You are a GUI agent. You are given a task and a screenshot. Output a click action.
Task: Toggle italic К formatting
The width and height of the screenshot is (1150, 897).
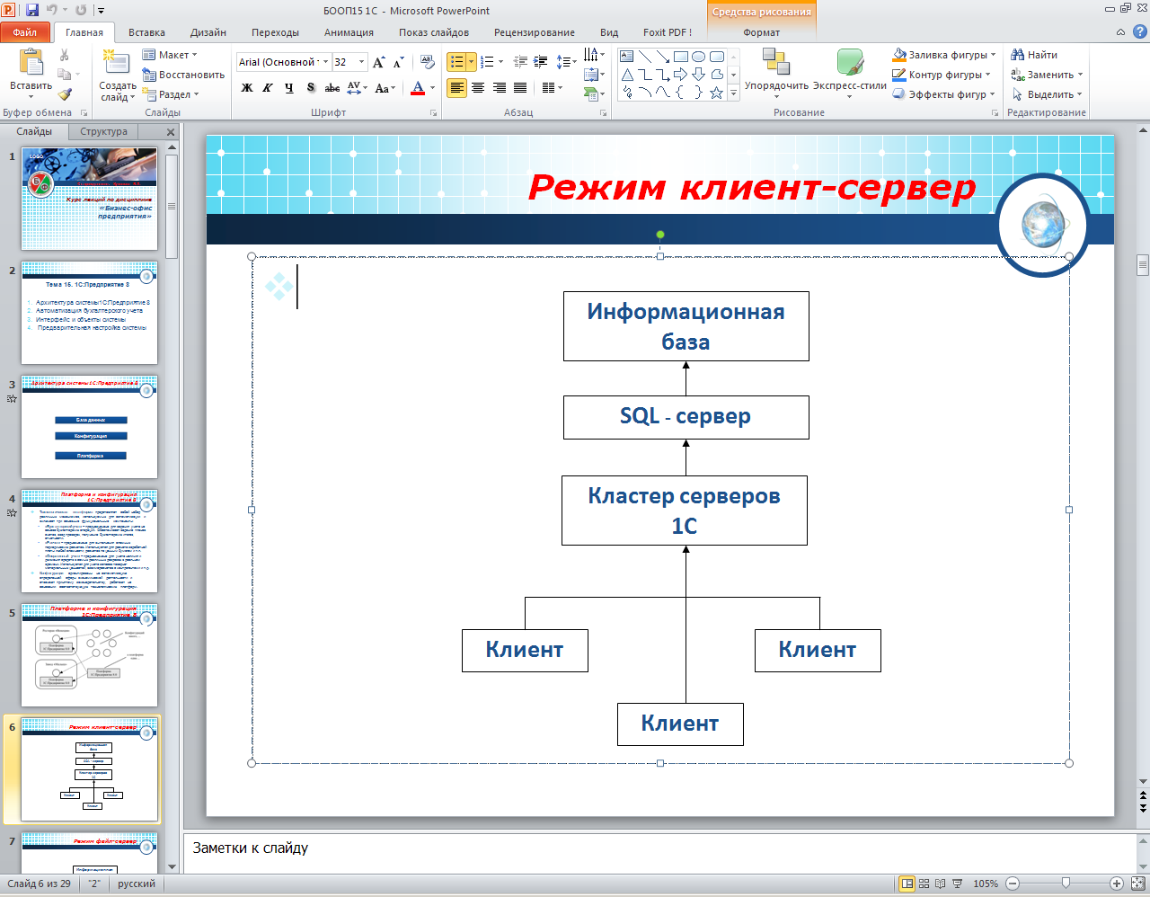pyautogui.click(x=268, y=88)
